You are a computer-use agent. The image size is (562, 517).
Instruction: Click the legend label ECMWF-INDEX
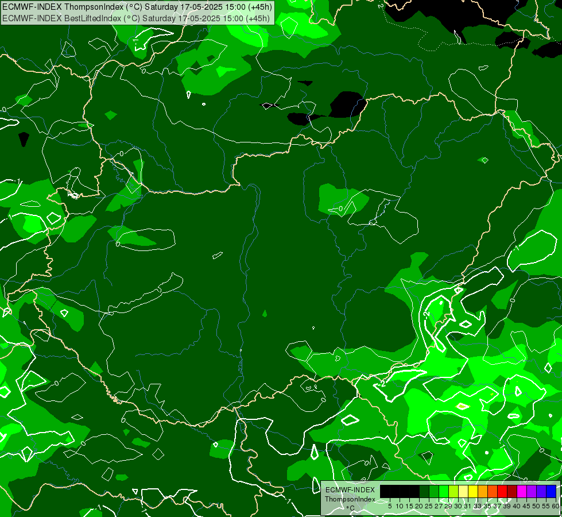(350, 490)
